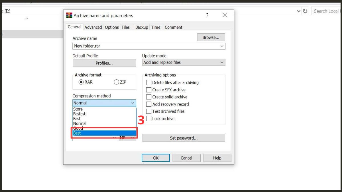Image resolution: width=342 pixels, height=192 pixels.
Task: Toggle Create solid archive checkbox
Action: pyautogui.click(x=148, y=97)
